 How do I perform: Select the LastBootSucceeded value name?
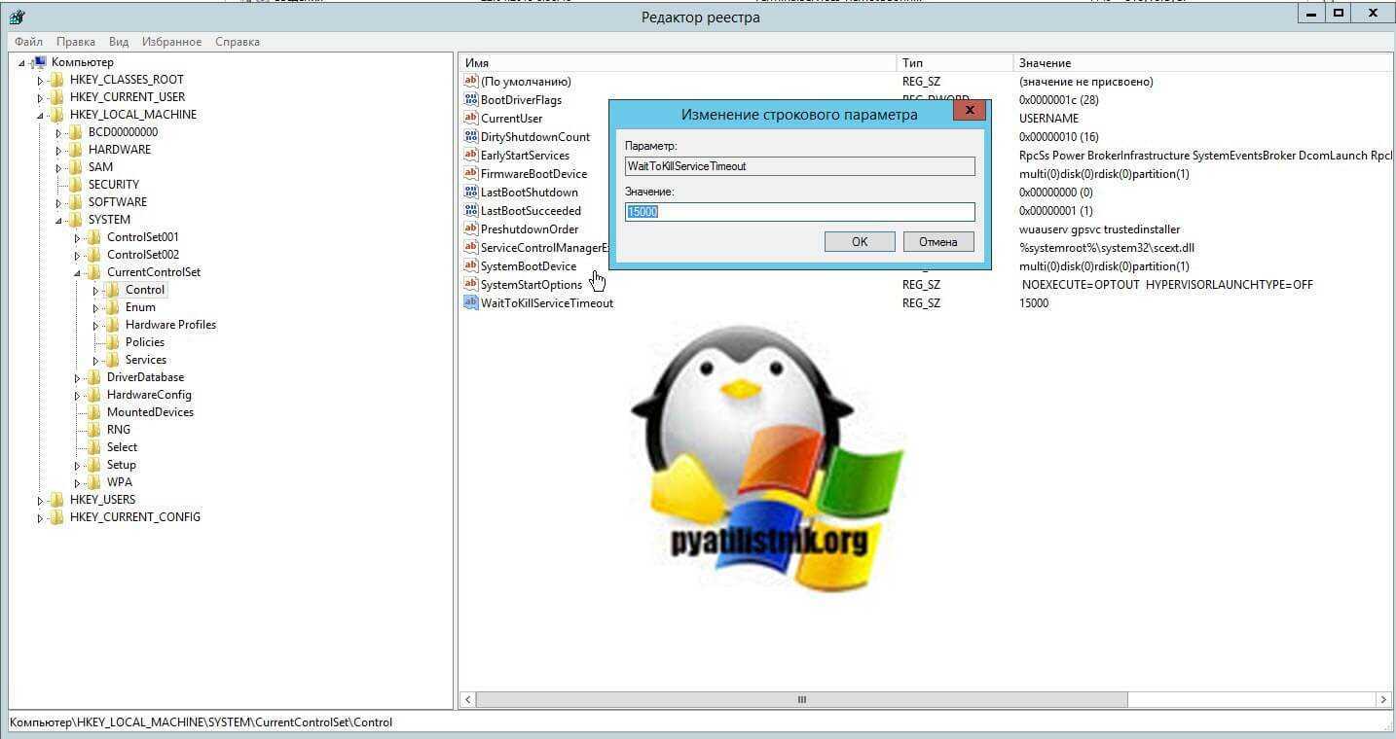531,211
